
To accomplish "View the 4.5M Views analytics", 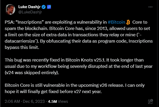I will (58, 101).
